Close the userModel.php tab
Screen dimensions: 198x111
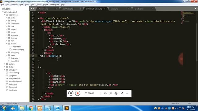[x=80, y=9]
